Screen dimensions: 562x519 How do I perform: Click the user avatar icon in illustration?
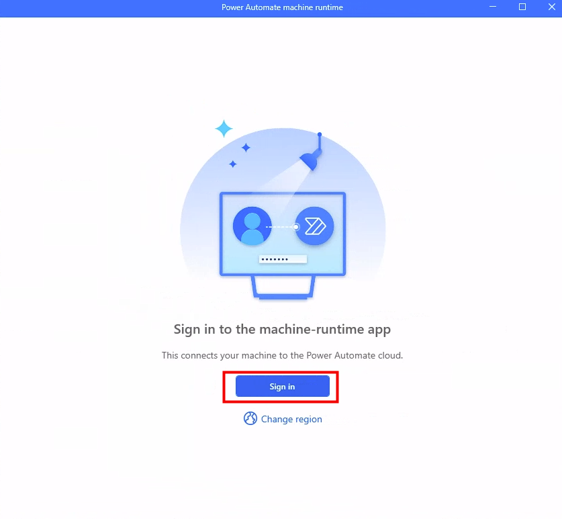coord(252,226)
